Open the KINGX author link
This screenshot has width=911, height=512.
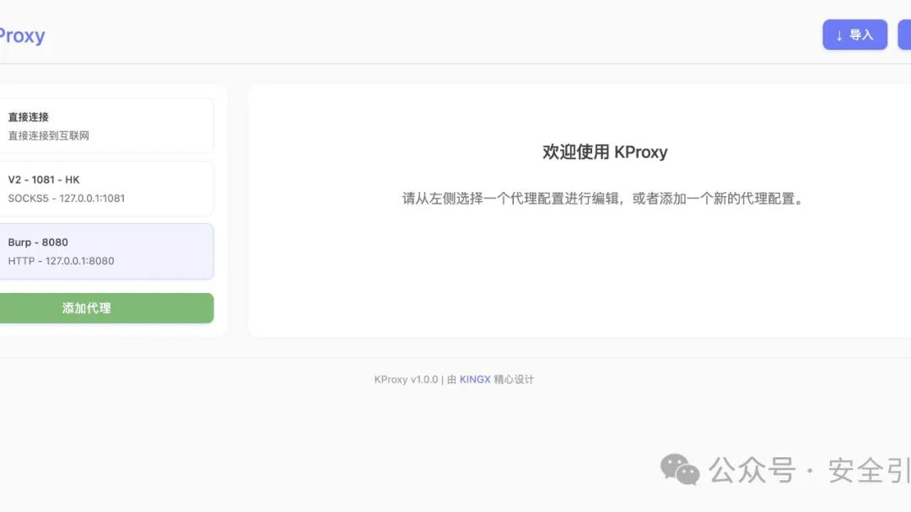click(475, 379)
